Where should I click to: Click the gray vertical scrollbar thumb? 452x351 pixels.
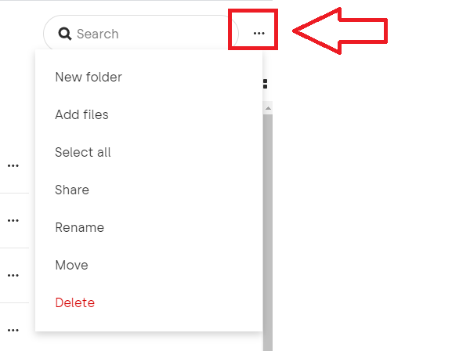pos(268,233)
